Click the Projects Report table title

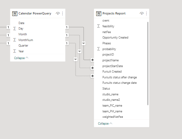[114, 13]
